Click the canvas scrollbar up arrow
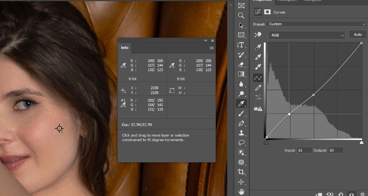368x196 pixels. pos(231,5)
